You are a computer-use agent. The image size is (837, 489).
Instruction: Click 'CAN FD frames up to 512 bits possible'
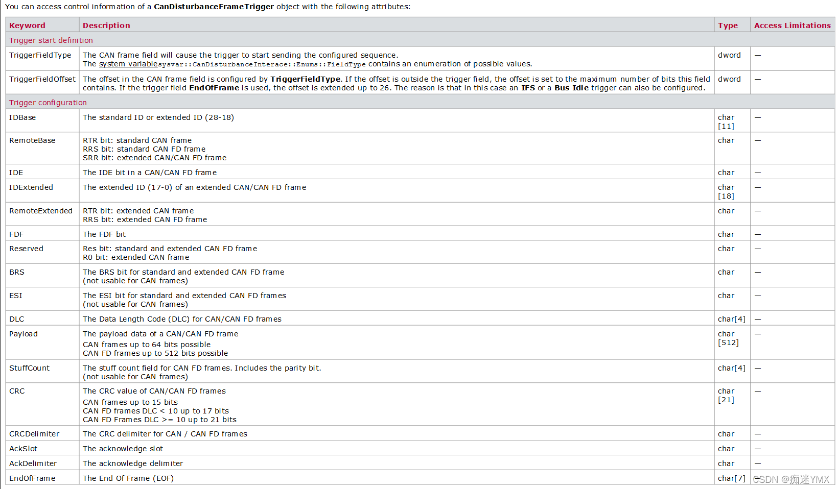(x=155, y=353)
